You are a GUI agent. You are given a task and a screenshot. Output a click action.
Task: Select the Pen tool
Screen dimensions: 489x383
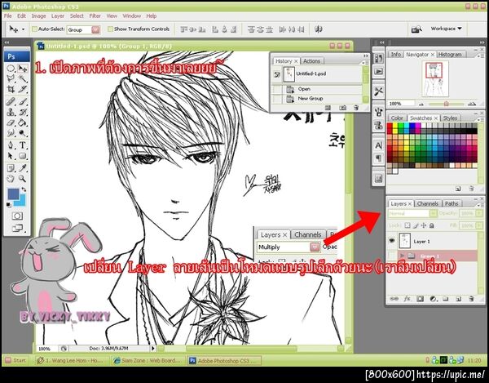click(x=11, y=145)
